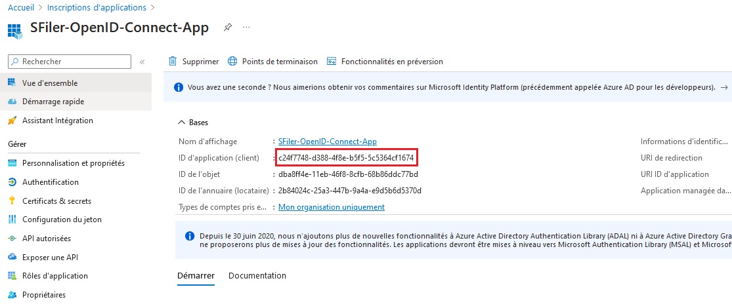Follow the arrow on feedback banner
Viewport: 732px width, 308px height.
tap(724, 87)
